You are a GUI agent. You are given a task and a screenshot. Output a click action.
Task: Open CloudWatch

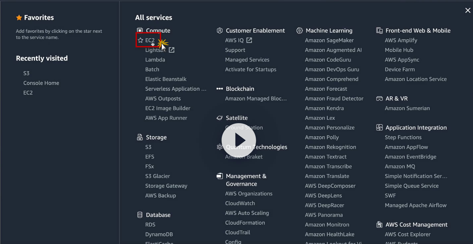(240, 203)
